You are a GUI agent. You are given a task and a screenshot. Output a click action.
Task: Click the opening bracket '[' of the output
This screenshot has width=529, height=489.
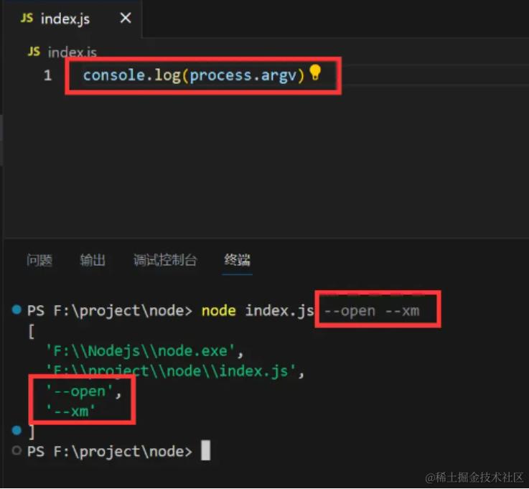click(x=32, y=331)
